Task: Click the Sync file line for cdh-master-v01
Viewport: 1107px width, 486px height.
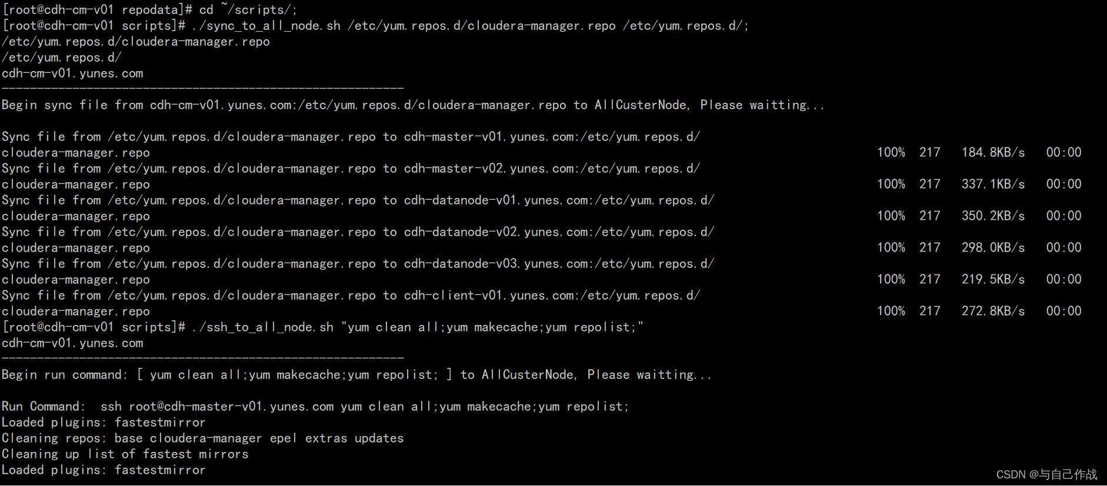Action: click(x=351, y=136)
